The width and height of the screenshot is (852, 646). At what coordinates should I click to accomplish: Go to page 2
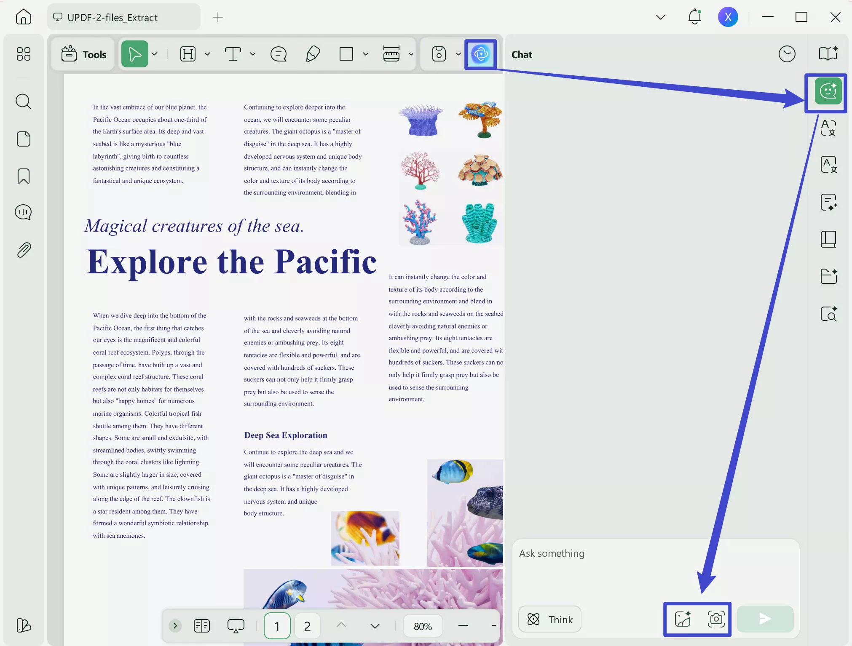pos(307,626)
